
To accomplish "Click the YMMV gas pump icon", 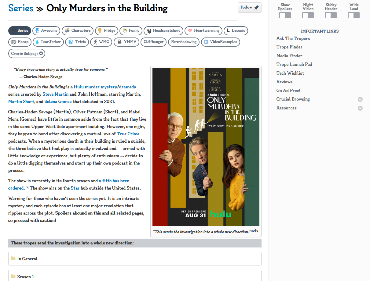I will (119, 42).
